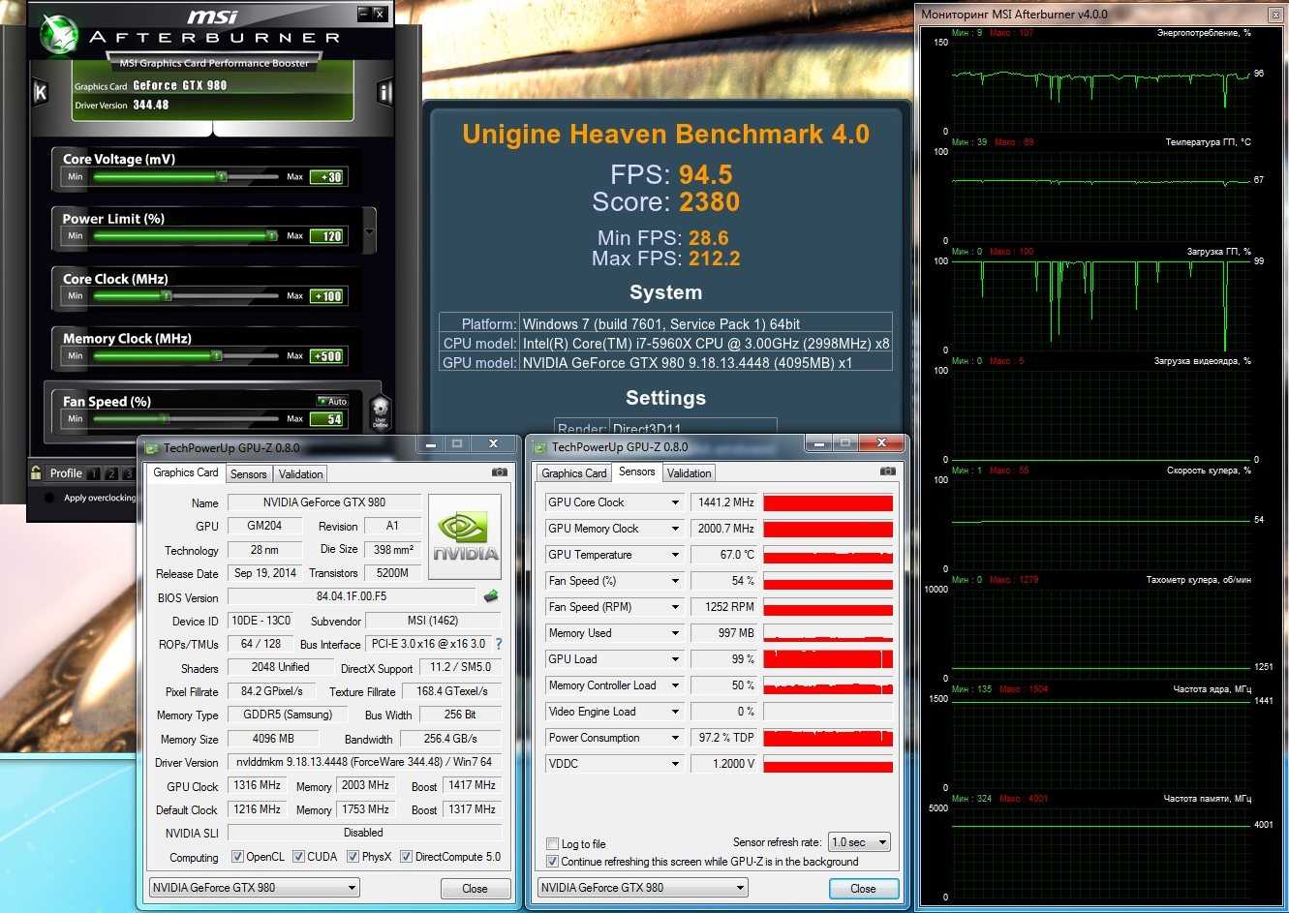The width and height of the screenshot is (1289, 913).
Task: Open Memory Used sensor dropdown
Action: 675,633
